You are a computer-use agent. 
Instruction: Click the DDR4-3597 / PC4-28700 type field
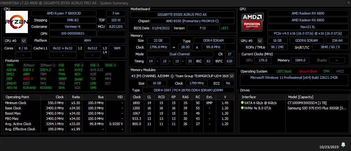pos(188,90)
